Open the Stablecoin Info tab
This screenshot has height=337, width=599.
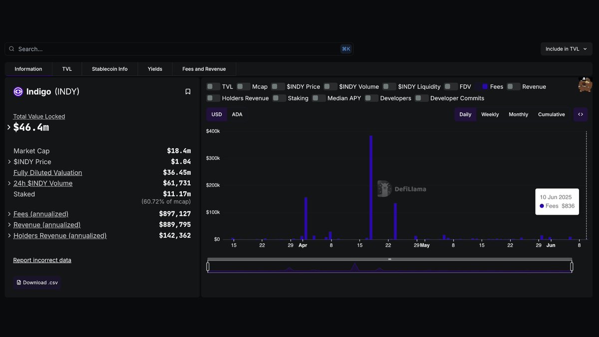(110, 69)
